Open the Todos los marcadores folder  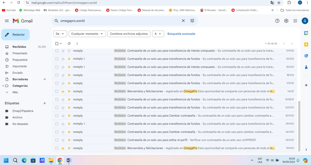(295, 10)
